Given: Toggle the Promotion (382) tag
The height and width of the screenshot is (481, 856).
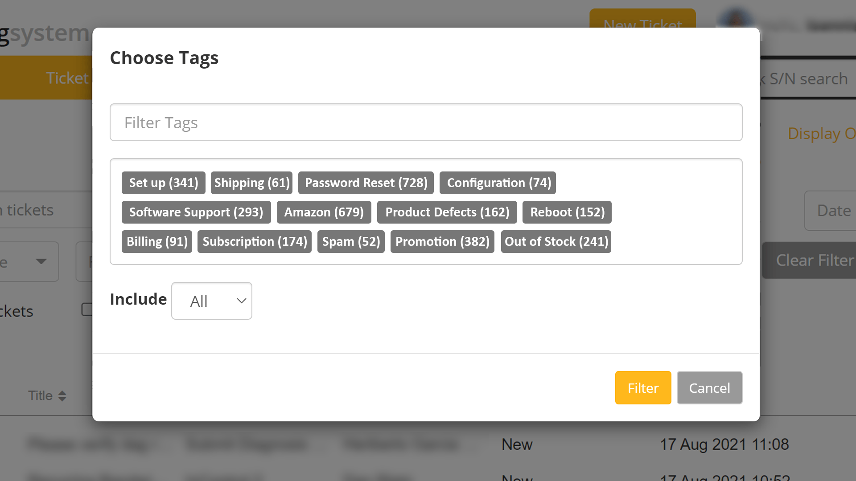Looking at the screenshot, I should (442, 241).
